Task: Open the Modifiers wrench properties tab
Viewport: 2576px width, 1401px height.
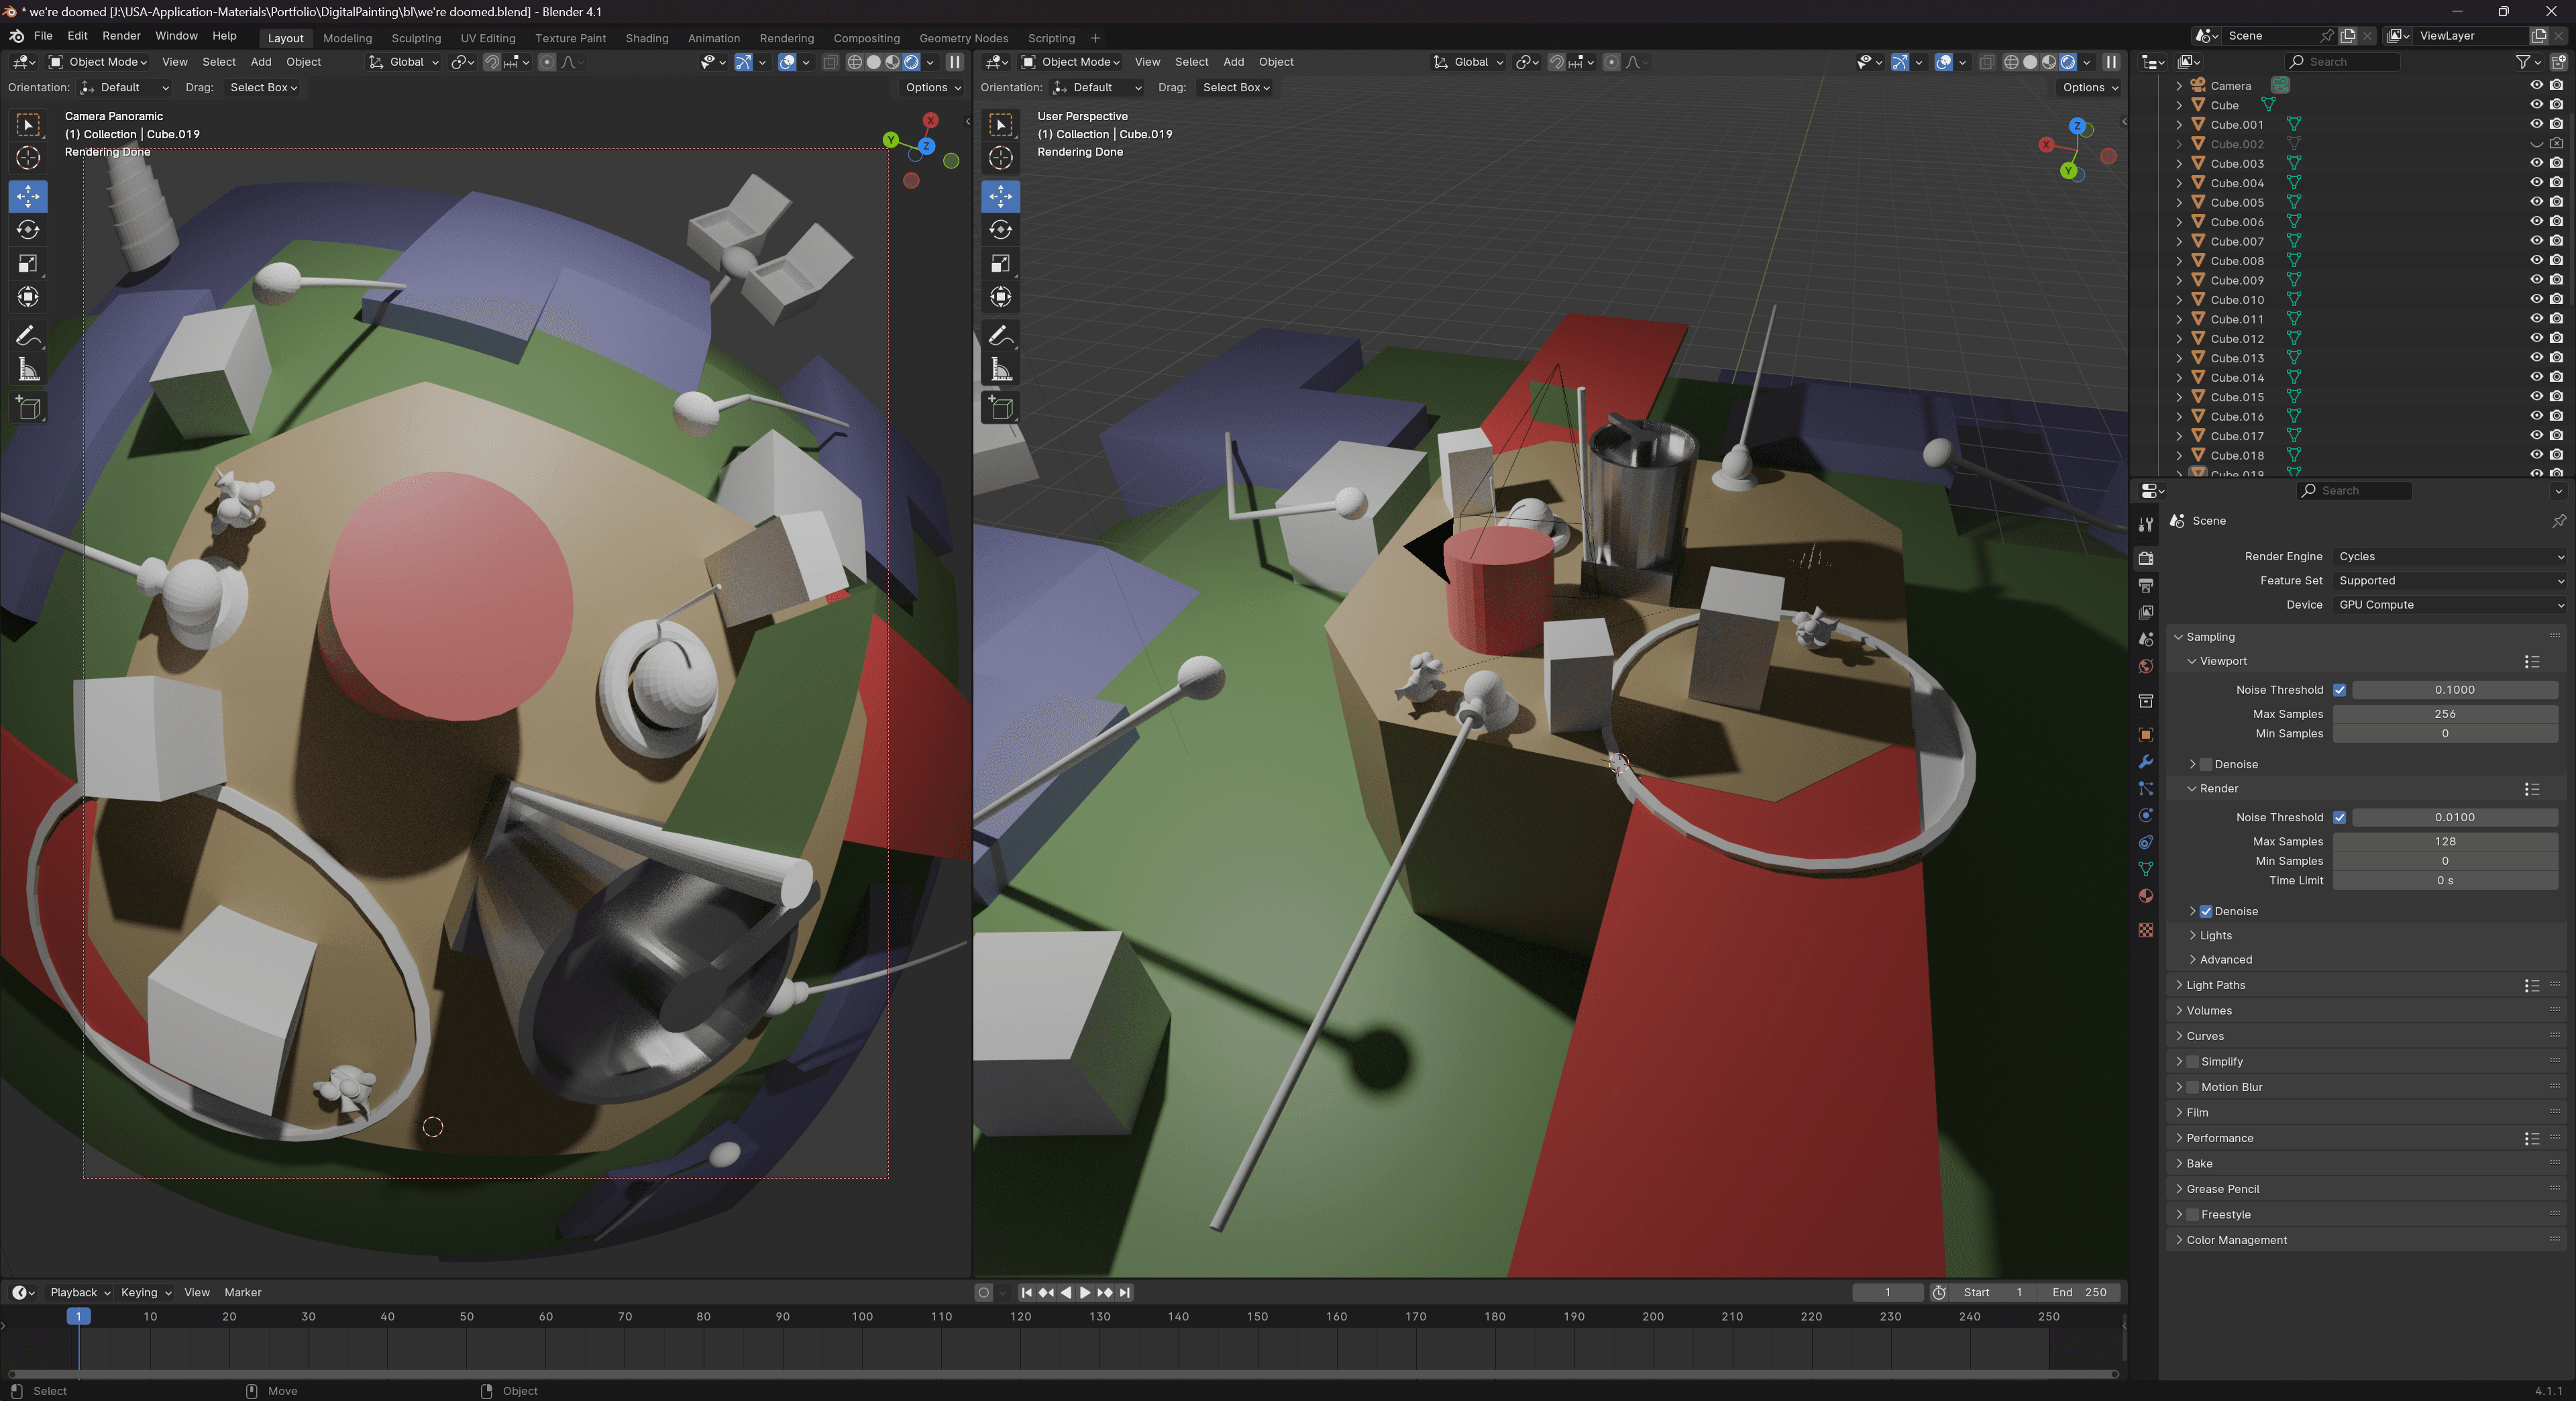Action: pos(2146,761)
